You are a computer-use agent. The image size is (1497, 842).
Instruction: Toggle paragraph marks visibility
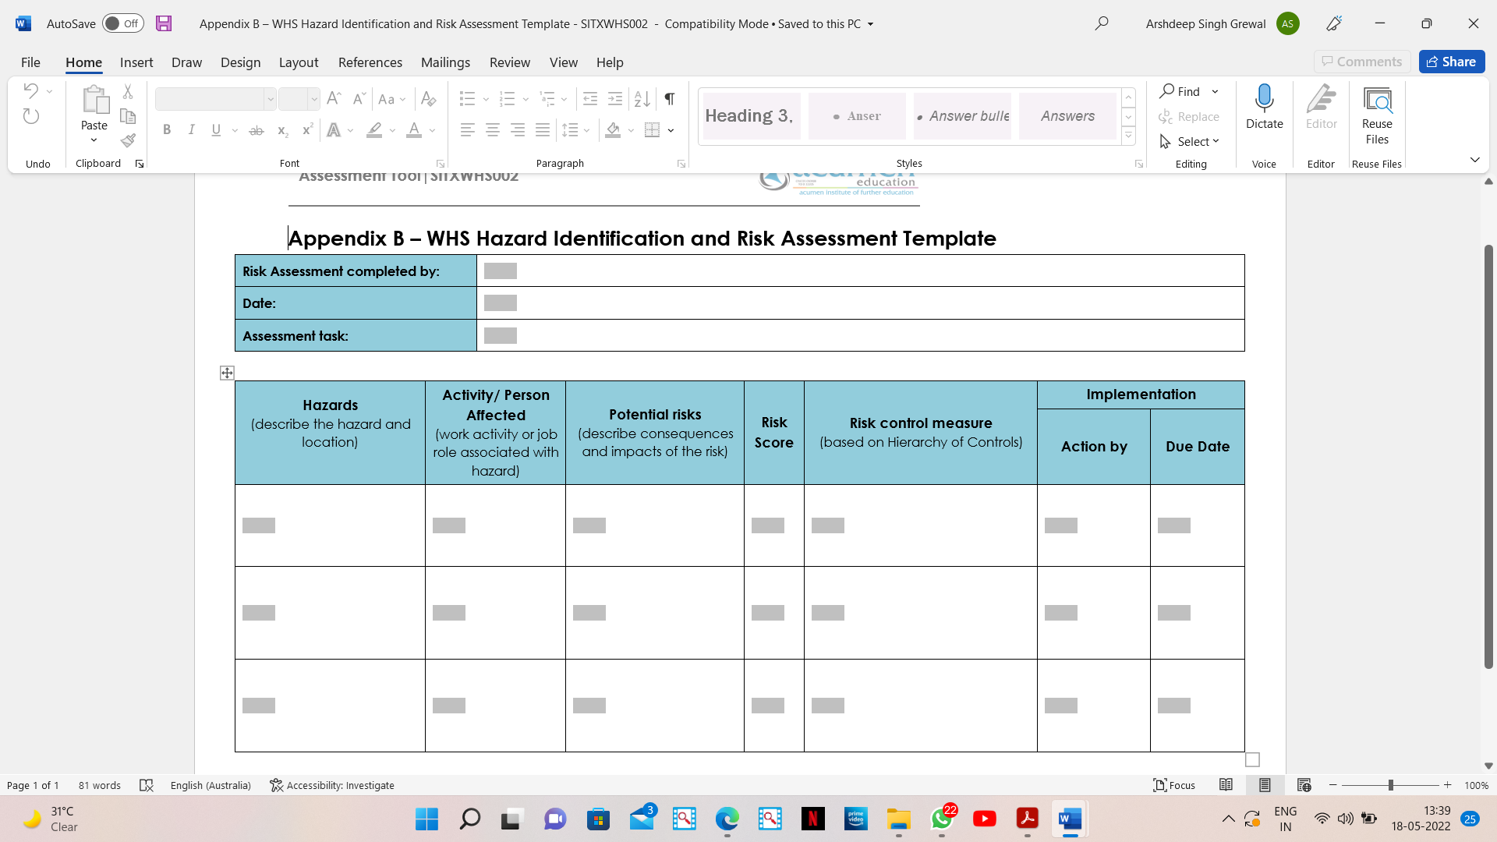coord(669,99)
